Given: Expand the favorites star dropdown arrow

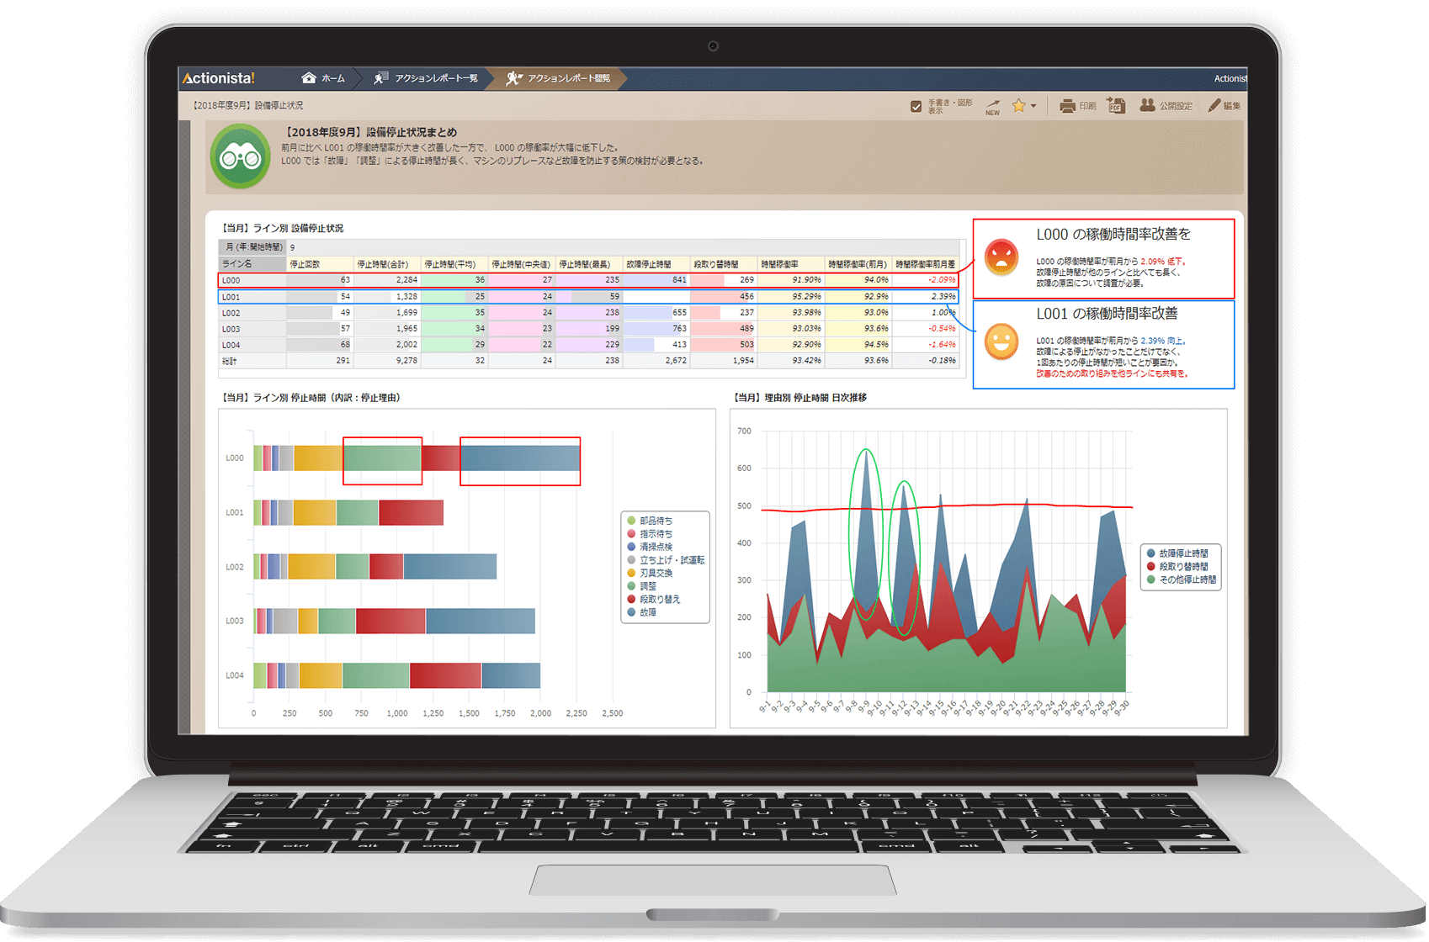Looking at the screenshot, I should 1033,107.
